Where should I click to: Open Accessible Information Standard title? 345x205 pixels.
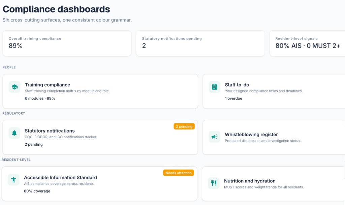(x=61, y=177)
